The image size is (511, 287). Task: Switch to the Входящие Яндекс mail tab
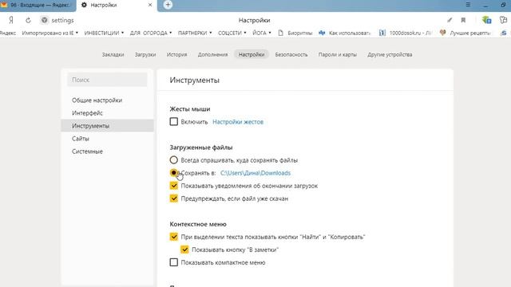[x=38, y=6]
